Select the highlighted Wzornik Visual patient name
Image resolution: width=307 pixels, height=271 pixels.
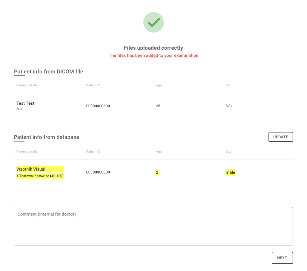pyautogui.click(x=31, y=169)
